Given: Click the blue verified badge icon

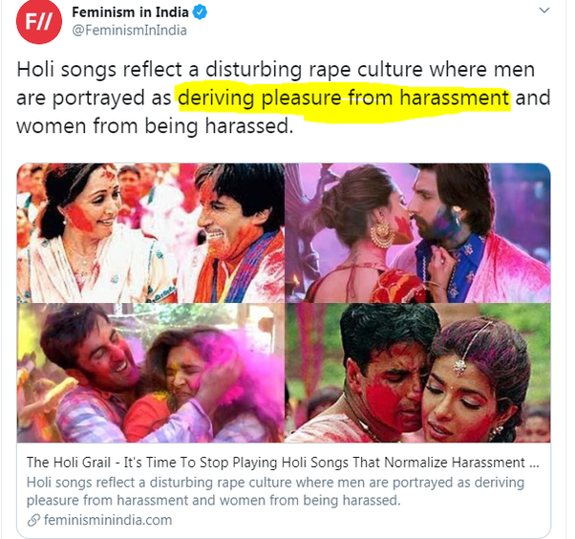Looking at the screenshot, I should tap(200, 12).
